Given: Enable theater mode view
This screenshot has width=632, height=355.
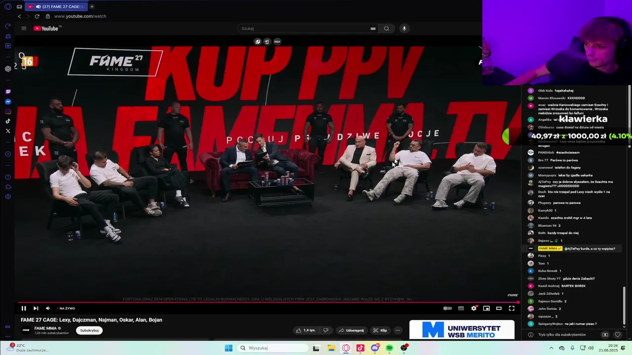Looking at the screenshot, I should tap(499, 308).
